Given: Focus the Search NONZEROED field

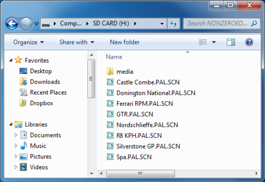Looking at the screenshot, I should [x=222, y=24].
